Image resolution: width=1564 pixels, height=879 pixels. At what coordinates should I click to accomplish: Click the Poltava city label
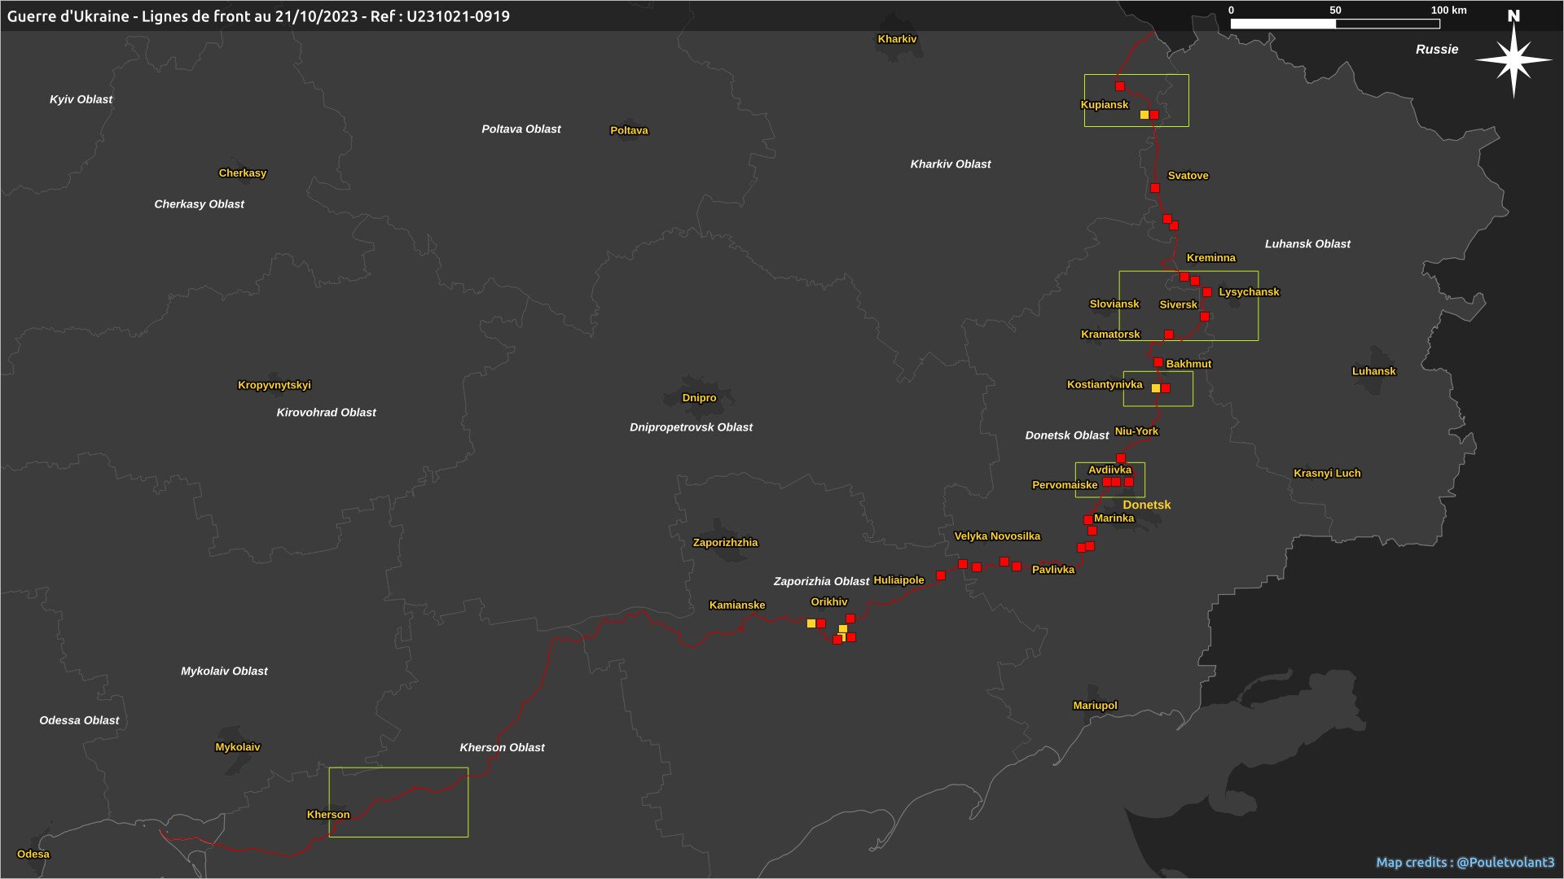pyautogui.click(x=629, y=130)
